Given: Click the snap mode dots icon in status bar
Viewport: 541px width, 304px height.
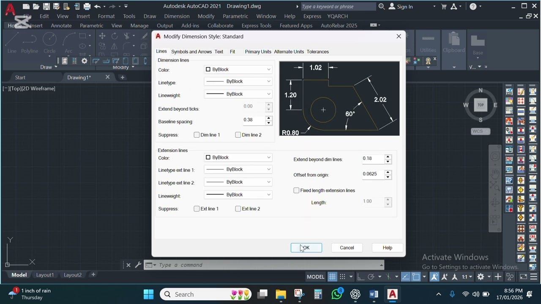Looking at the screenshot, I should (x=343, y=277).
